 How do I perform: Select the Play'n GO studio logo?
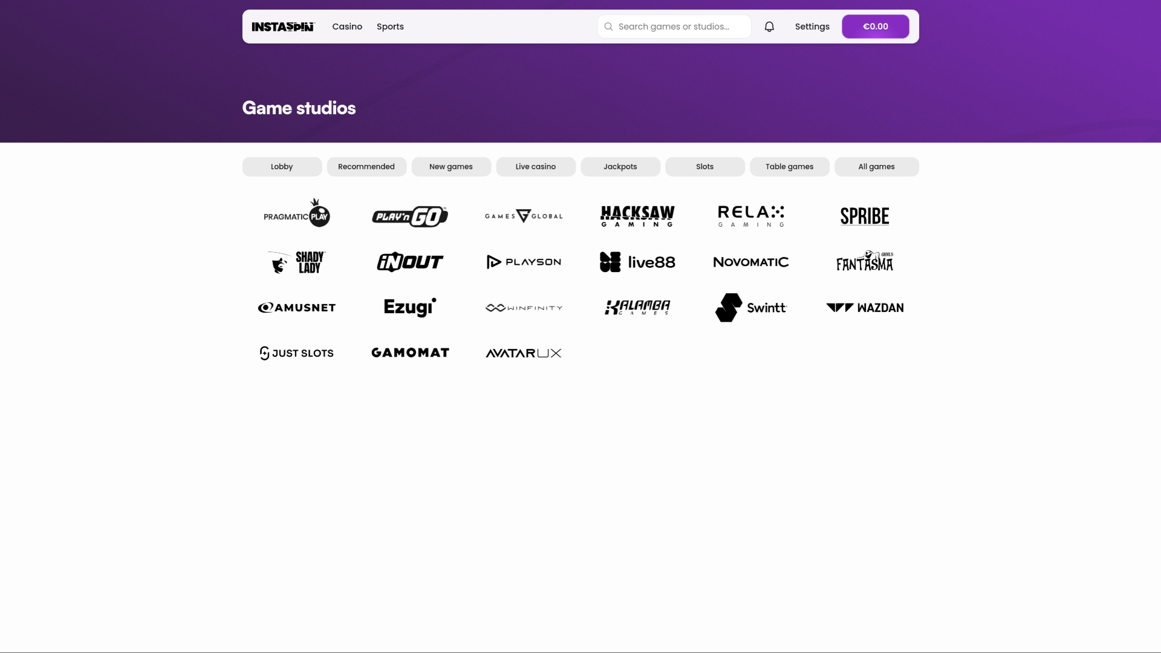[409, 216]
